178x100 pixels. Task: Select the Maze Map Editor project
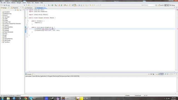point(9,27)
